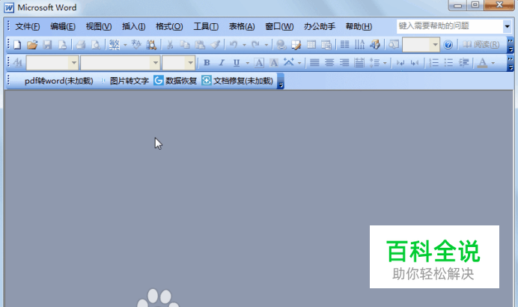The image size is (518, 307).
Task: Click the Print icon
Action: point(81,45)
